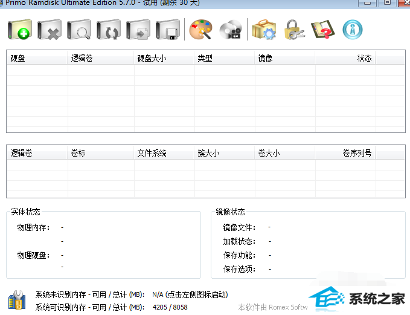Click the disk icon with arrow
Screen dimensions: 410x315
tap(138, 30)
